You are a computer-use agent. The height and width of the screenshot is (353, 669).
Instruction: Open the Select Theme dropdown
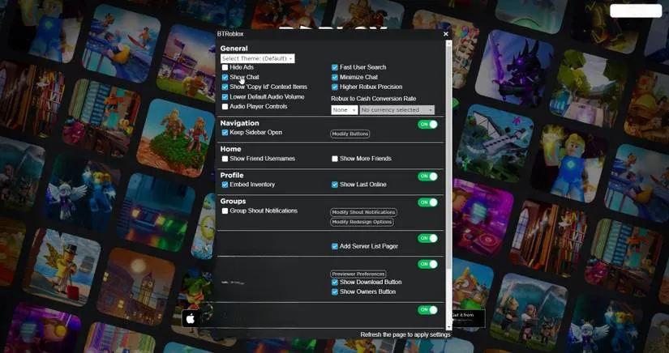coord(257,58)
